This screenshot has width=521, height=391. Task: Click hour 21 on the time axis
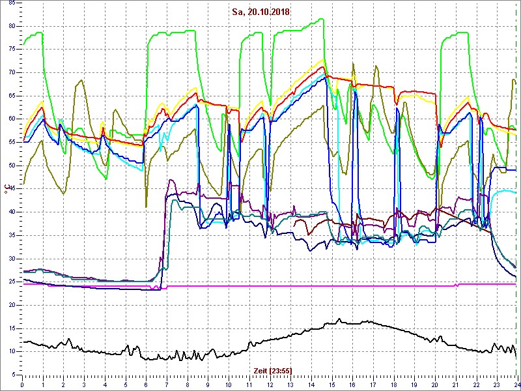click(455, 385)
